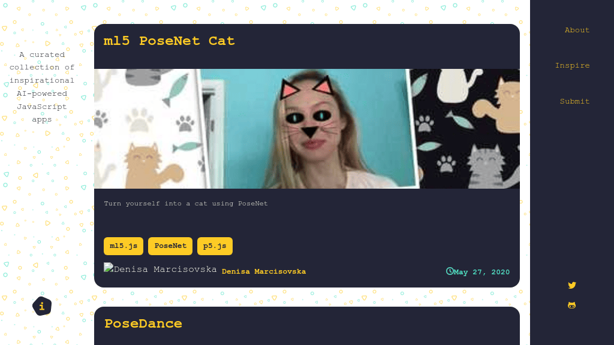Image resolution: width=614 pixels, height=345 pixels.
Task: Open the PoseDance project title
Action: (x=143, y=323)
